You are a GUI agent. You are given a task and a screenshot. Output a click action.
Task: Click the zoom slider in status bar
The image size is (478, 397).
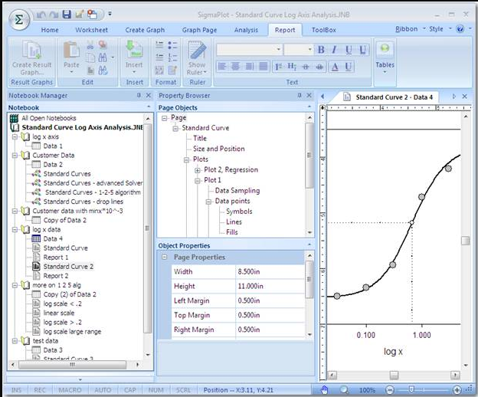[x=412, y=389]
